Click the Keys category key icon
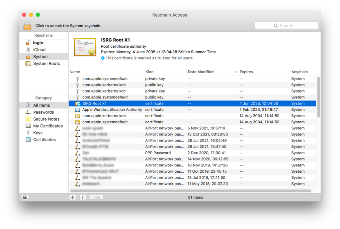Screen dimensions: 340x229 point(28,133)
